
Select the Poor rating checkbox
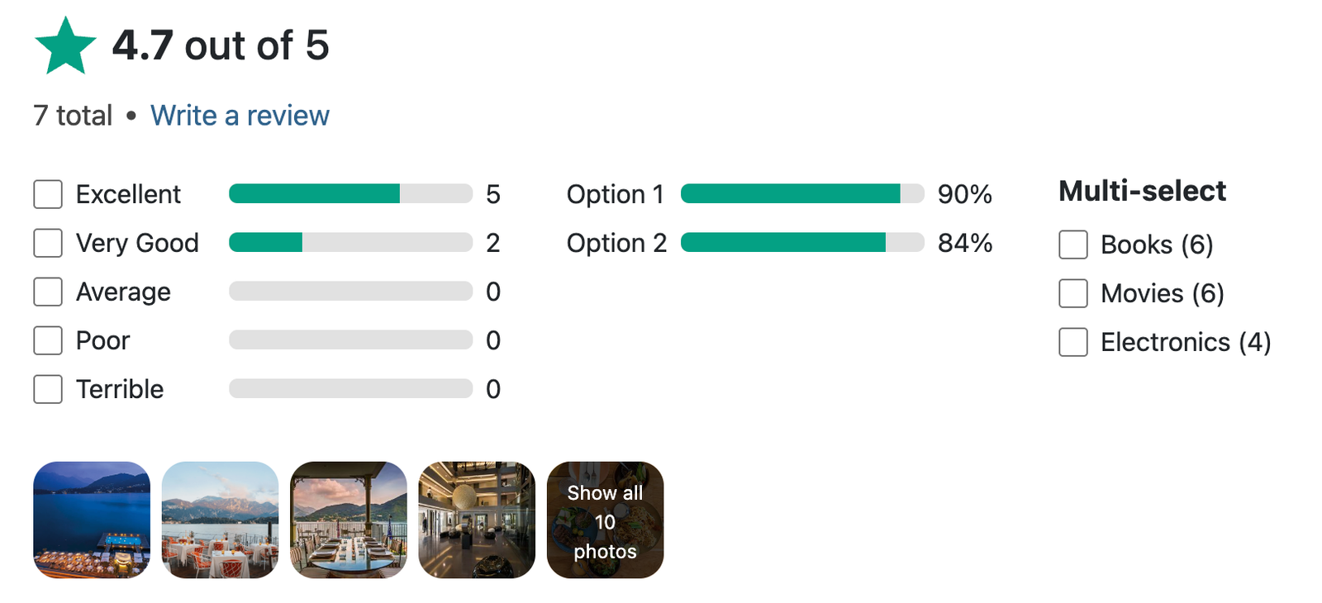pos(48,340)
